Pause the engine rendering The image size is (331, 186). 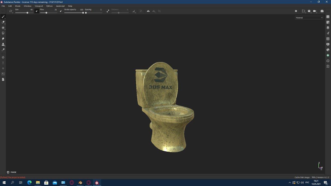coord(296,11)
